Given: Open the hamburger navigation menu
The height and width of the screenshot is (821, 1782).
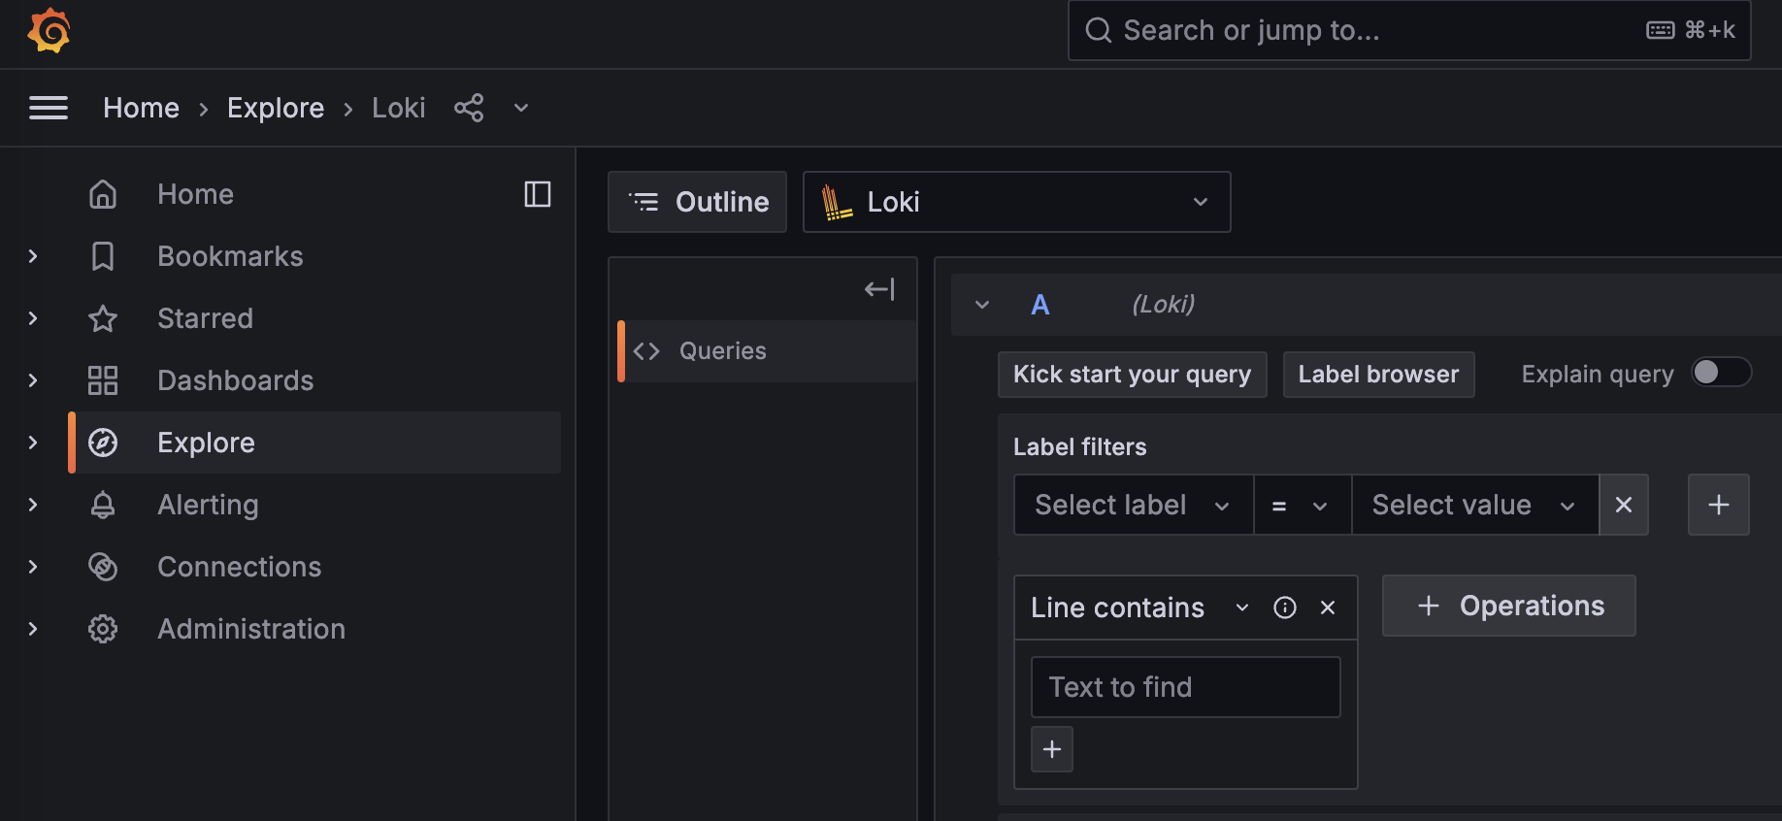Looking at the screenshot, I should tap(49, 108).
